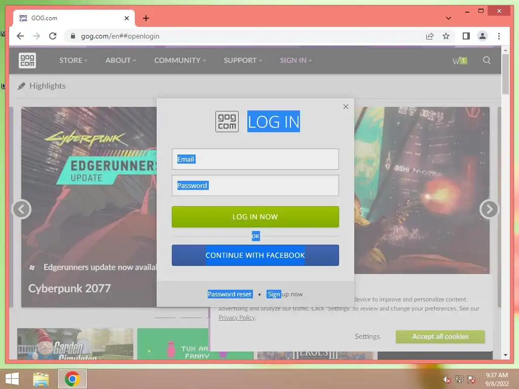The width and height of the screenshot is (519, 389).
Task: Go back using the browser back arrow
Action: click(x=20, y=36)
